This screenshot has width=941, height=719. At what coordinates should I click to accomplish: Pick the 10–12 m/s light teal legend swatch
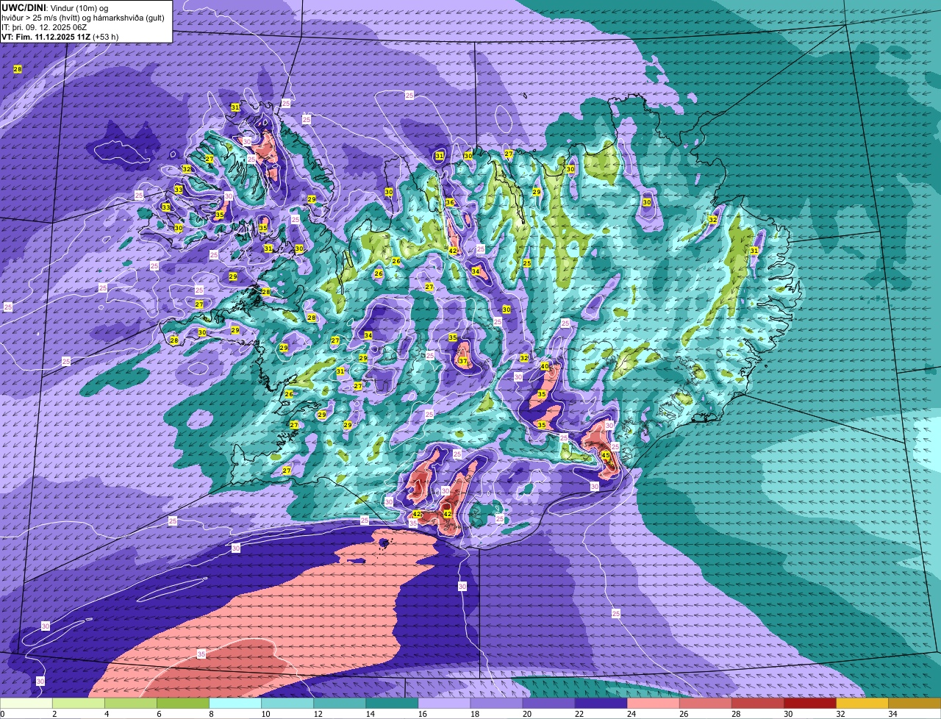(x=287, y=704)
